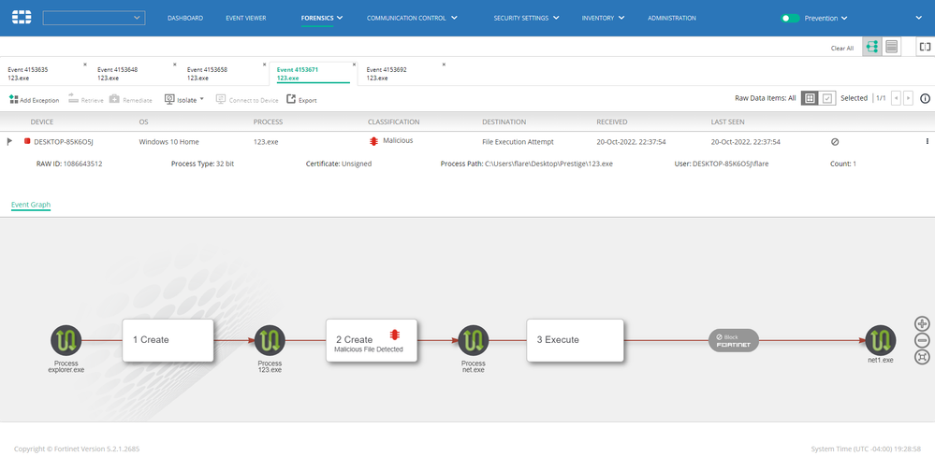The width and height of the screenshot is (935, 456).
Task: Click the net.exe process node
Action: click(474, 340)
